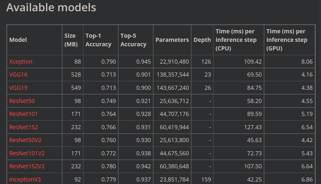Open the ResNet152V2 model link
This screenshot has width=321, height=184.
click(27, 166)
